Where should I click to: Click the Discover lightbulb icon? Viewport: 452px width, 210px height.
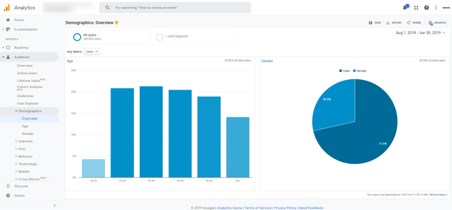click(x=8, y=186)
